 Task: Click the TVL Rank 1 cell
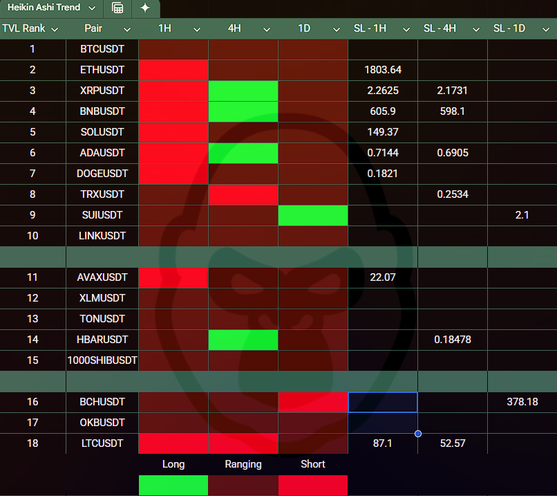click(x=32, y=49)
